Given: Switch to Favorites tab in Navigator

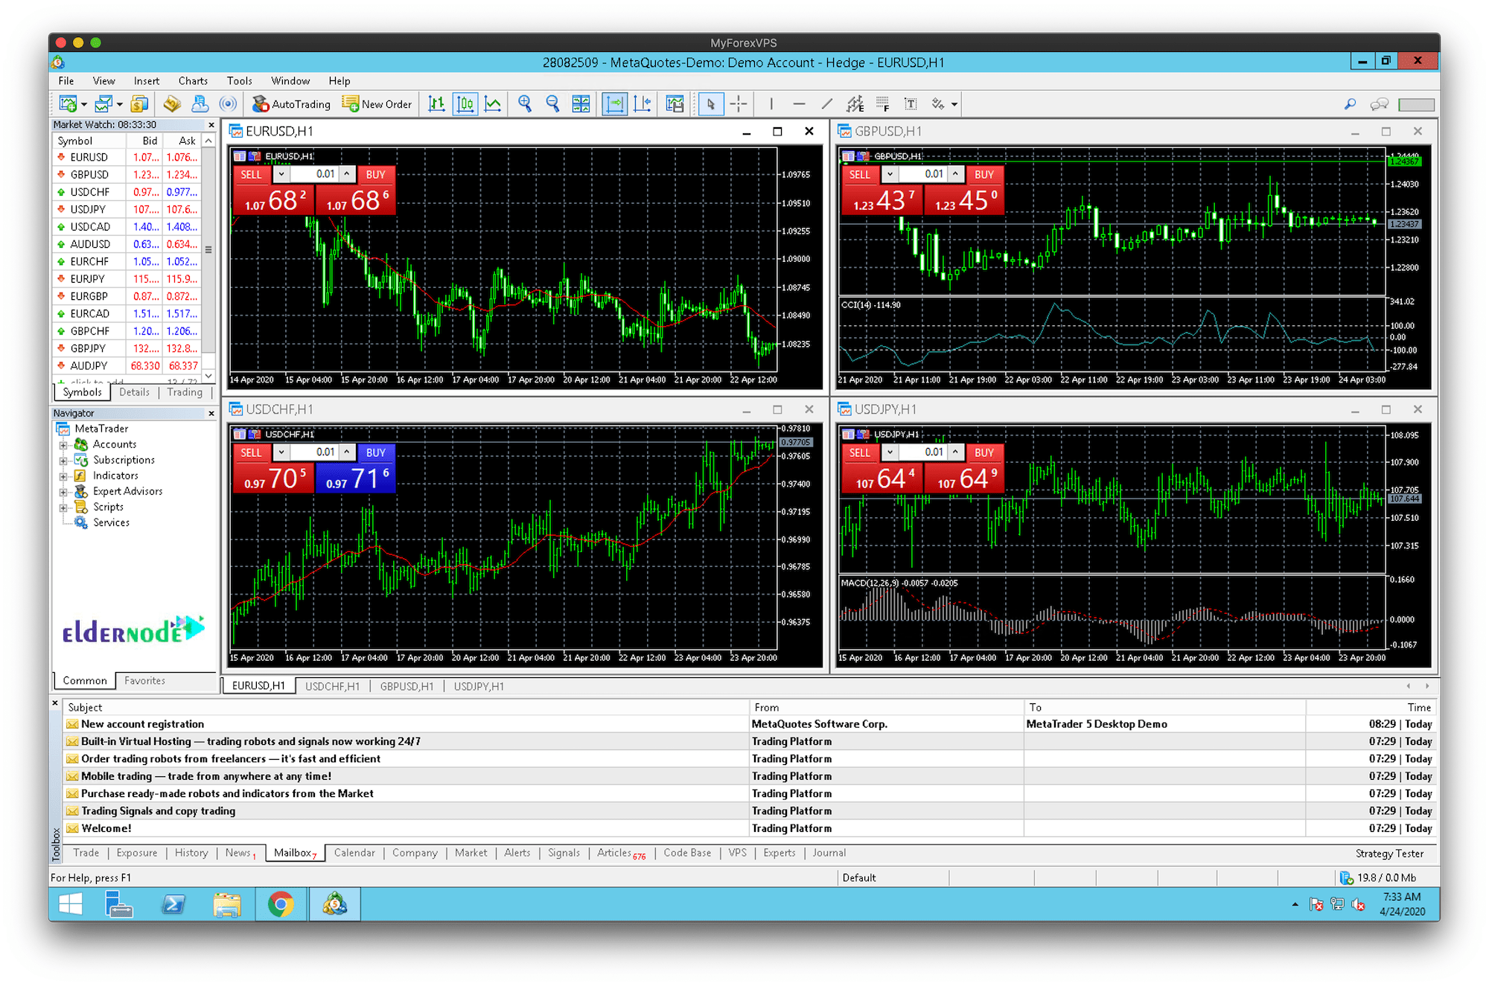Looking at the screenshot, I should [x=144, y=681].
